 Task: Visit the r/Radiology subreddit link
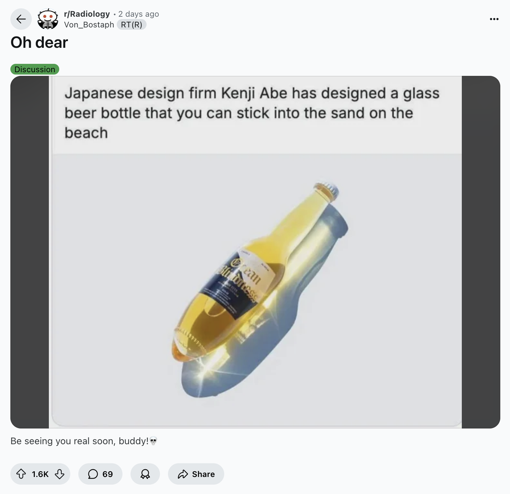[87, 14]
